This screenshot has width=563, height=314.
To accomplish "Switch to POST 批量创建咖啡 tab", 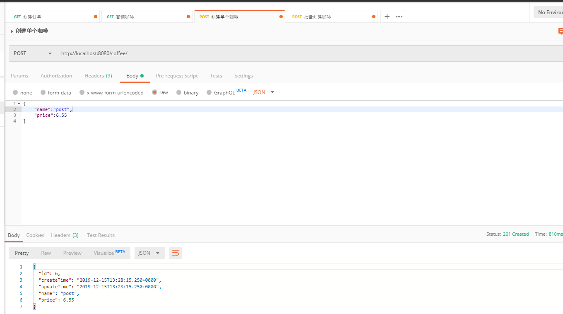I will point(332,17).
